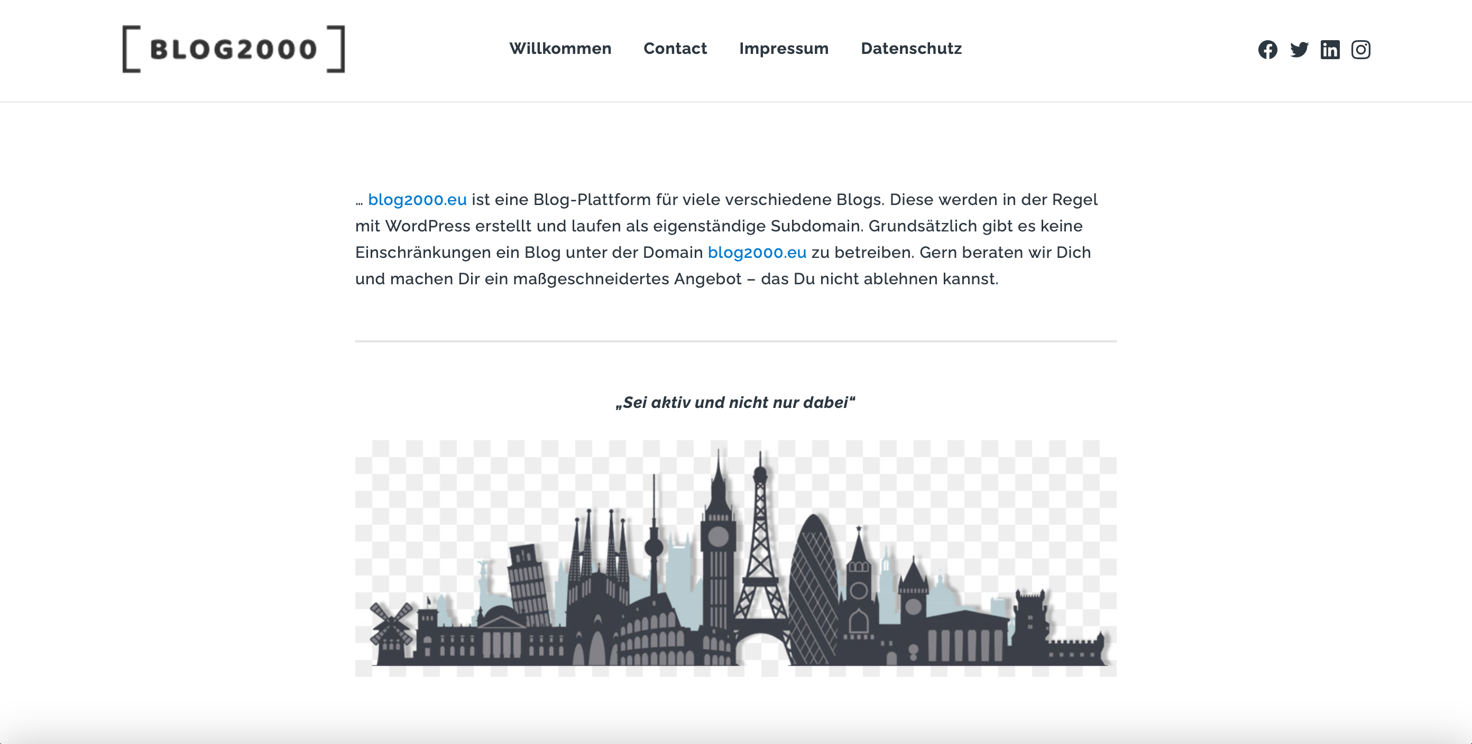Select Impressum in the top navigation
The height and width of the screenshot is (744, 1472).
784,49
